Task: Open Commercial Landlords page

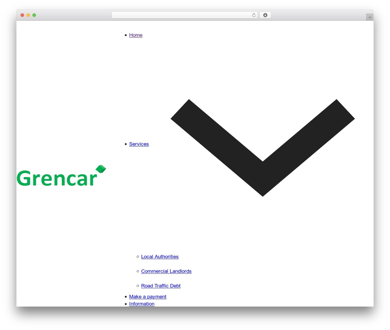Action: point(166,271)
